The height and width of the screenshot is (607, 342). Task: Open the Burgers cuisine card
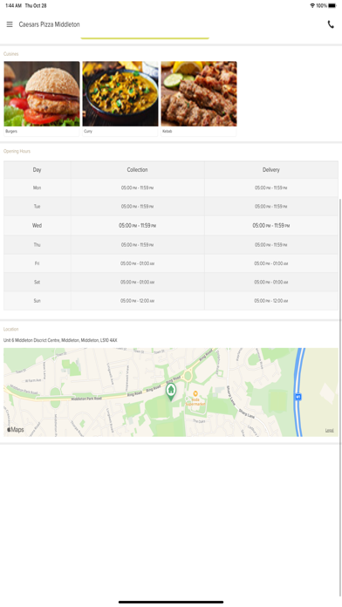pyautogui.click(x=42, y=99)
